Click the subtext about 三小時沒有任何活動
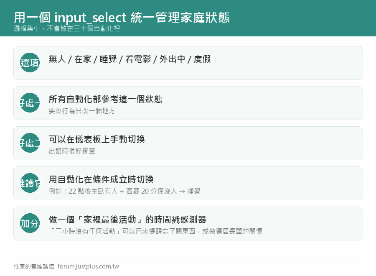This screenshot has height=276, width=376. [x=155, y=231]
